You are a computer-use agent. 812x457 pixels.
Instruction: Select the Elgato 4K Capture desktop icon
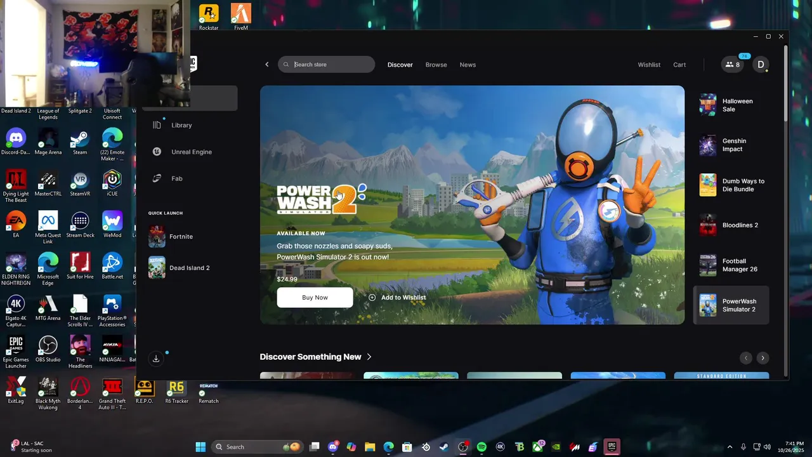16,311
